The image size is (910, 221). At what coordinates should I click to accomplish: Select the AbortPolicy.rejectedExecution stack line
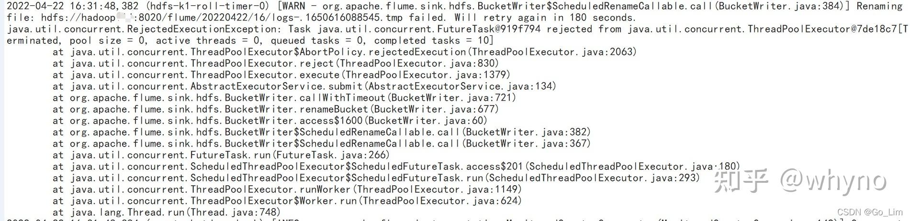[345, 52]
